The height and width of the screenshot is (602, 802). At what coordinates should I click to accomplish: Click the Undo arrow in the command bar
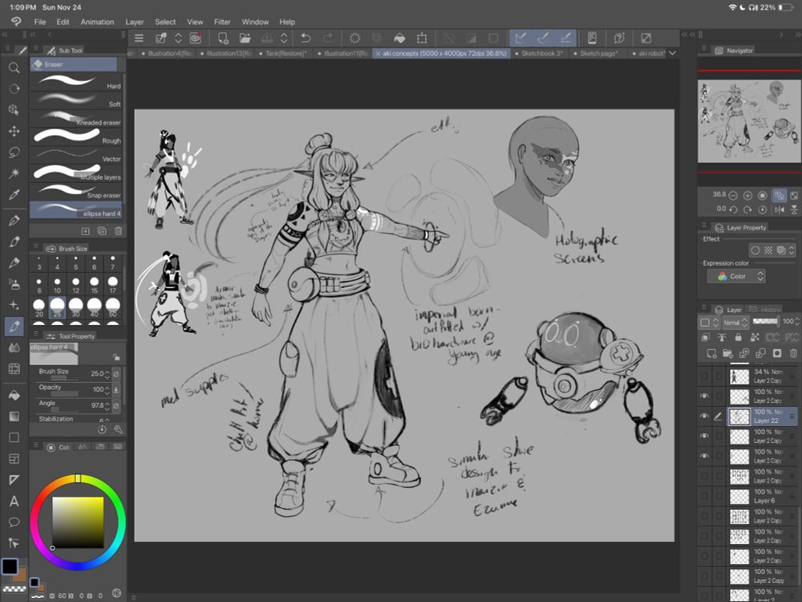(x=306, y=38)
